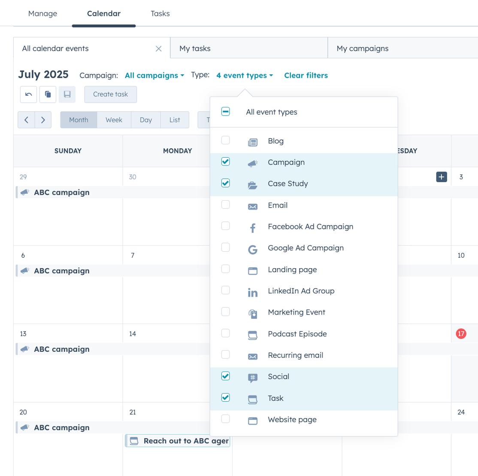Click the megaphone Campaign icon in the filter list
Image resolution: width=478 pixels, height=476 pixels.
[x=252, y=162]
